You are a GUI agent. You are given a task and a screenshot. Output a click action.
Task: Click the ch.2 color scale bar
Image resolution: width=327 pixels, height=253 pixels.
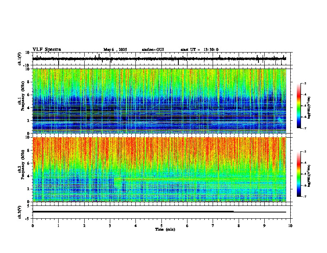click(299, 174)
